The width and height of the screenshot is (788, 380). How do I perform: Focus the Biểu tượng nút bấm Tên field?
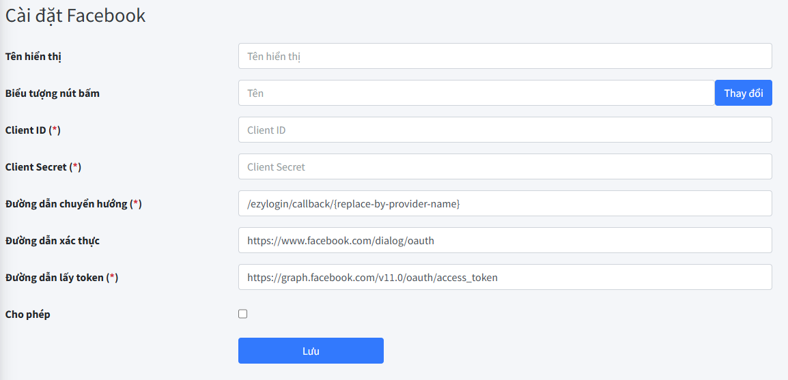[x=477, y=93]
